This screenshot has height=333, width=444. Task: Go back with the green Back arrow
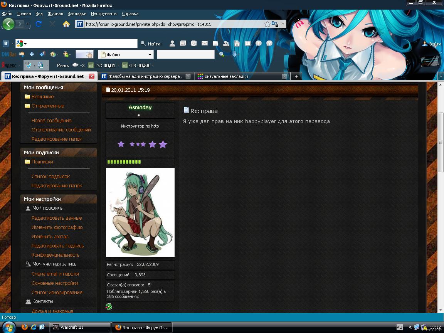(x=8, y=24)
